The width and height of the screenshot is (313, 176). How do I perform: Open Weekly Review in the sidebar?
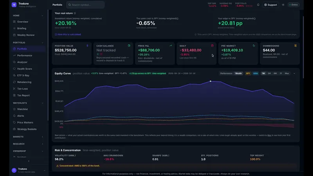pos(28,35)
